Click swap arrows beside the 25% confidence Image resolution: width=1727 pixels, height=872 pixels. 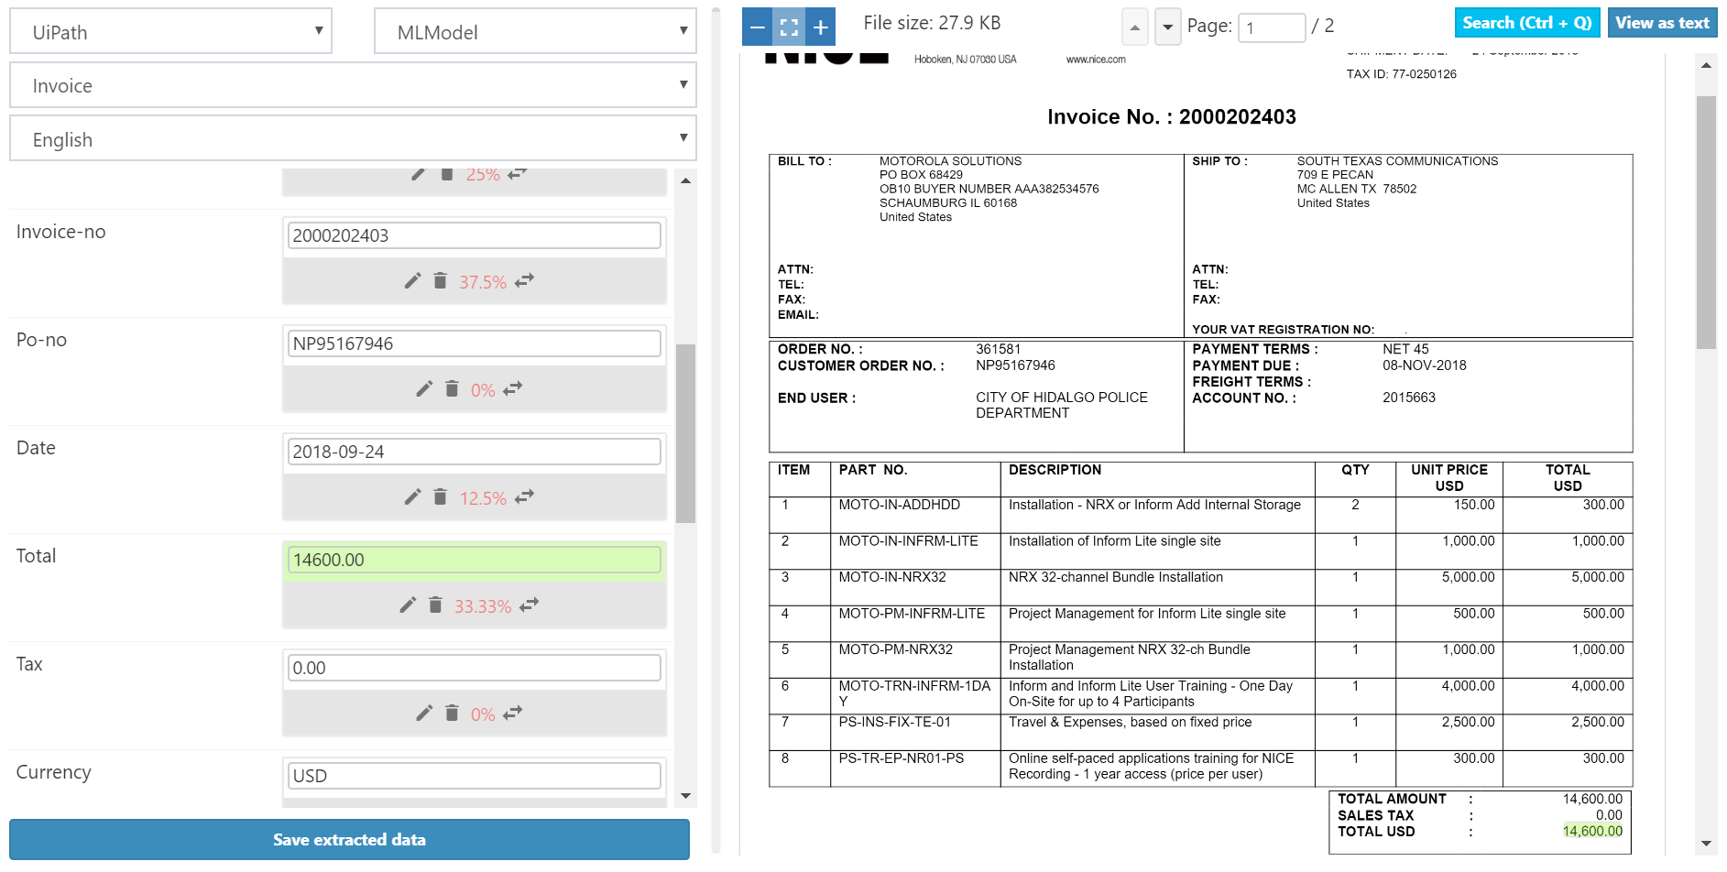[518, 174]
